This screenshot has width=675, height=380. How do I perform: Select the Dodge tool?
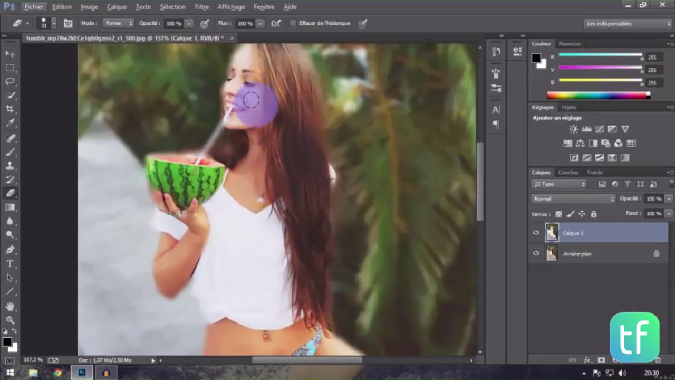click(x=10, y=235)
